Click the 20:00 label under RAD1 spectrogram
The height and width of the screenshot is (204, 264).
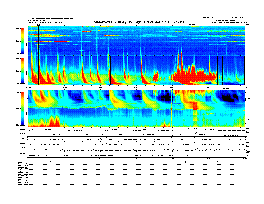(209, 88)
